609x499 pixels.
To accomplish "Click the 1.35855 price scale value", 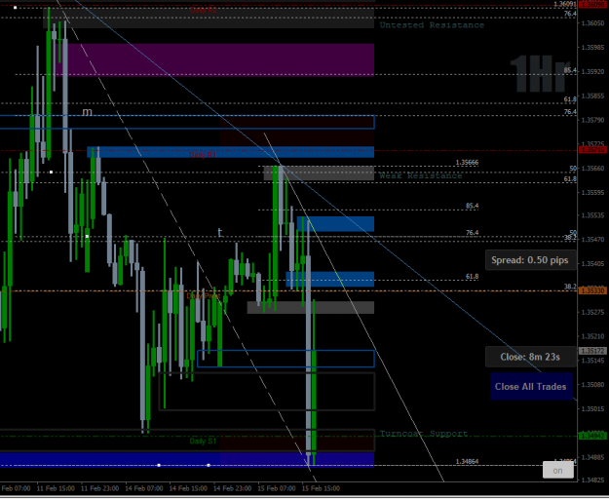I will (x=592, y=96).
